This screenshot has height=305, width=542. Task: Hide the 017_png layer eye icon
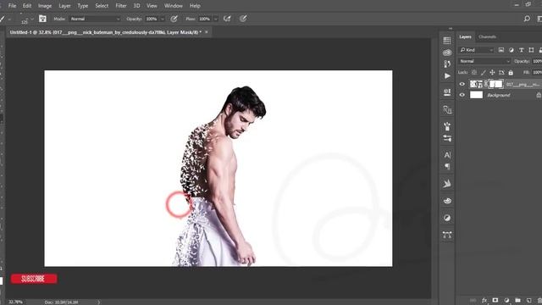(462, 84)
